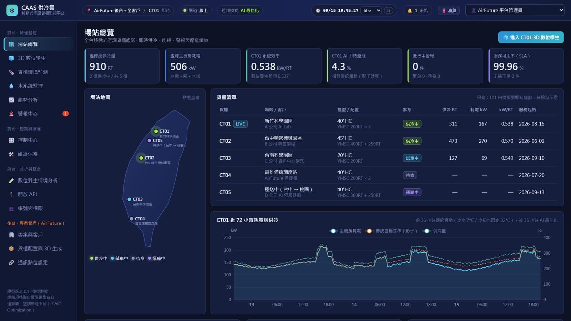This screenshot has height=321, width=571.
Task: Click the 趨勢分析 chart icon
Action: [x=11, y=100]
